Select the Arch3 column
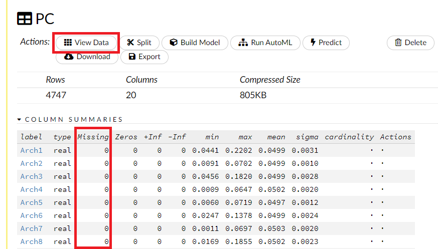438x249 pixels. point(31,176)
